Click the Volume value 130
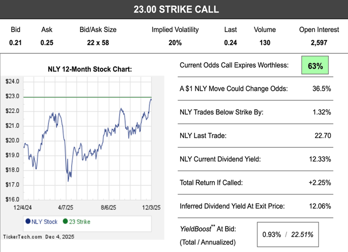348x252 pixels. [264, 43]
